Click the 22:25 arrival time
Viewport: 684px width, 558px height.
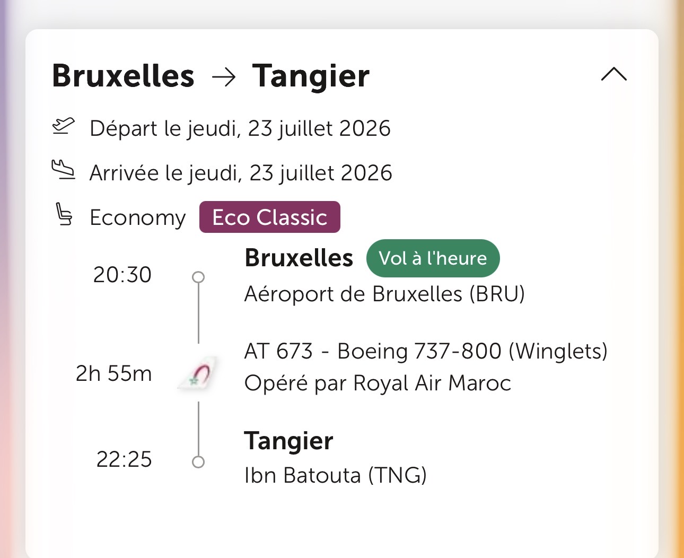pos(124,459)
